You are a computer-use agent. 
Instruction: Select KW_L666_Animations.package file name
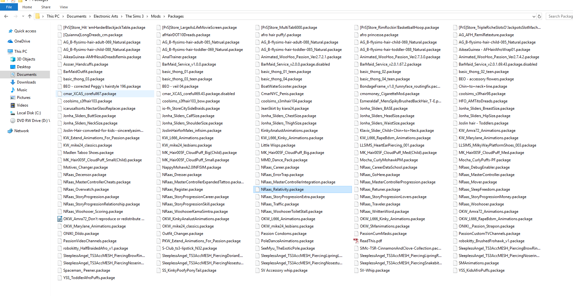click(188, 138)
